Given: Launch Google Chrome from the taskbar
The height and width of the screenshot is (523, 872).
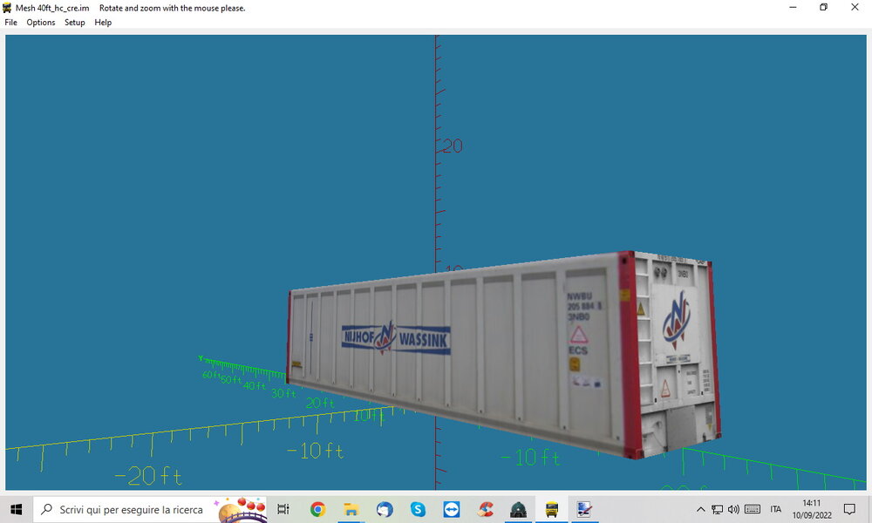Looking at the screenshot, I should coord(317,509).
